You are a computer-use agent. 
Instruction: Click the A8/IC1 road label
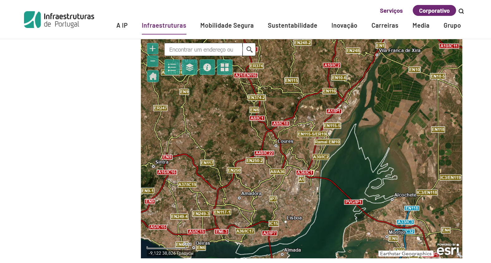coord(257,118)
